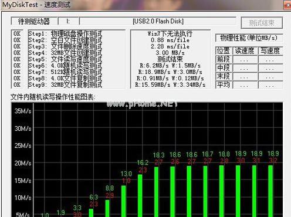Viewport: 291px width, 217px height.
Task: Click the 35M/s axis label
Action: [23, 111]
